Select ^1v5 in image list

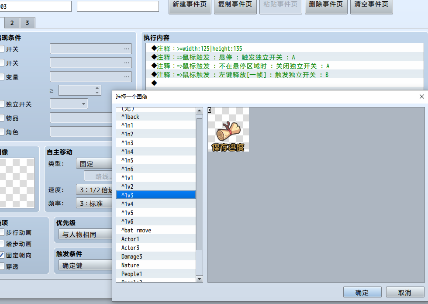coord(156,213)
